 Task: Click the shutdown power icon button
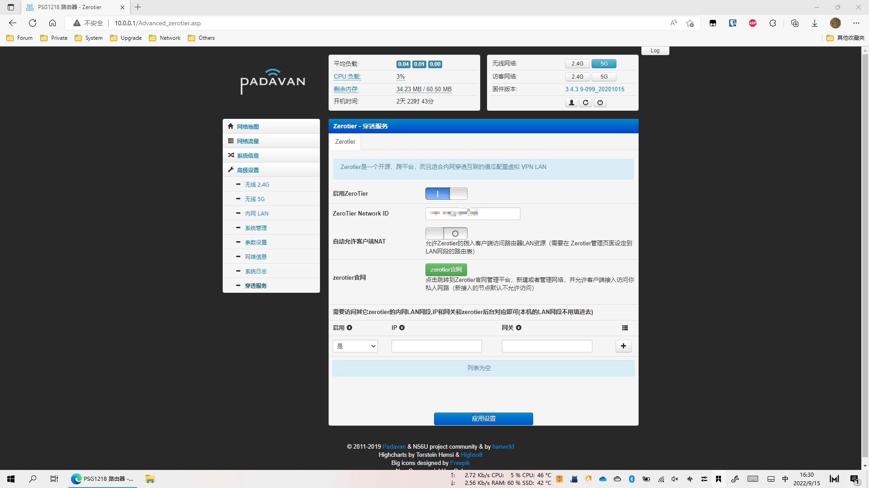600,103
